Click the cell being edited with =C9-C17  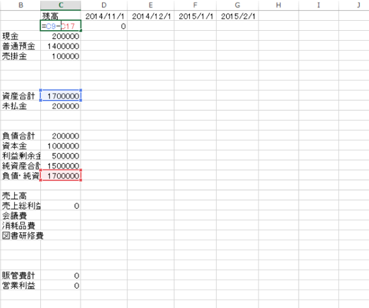[x=60, y=26]
